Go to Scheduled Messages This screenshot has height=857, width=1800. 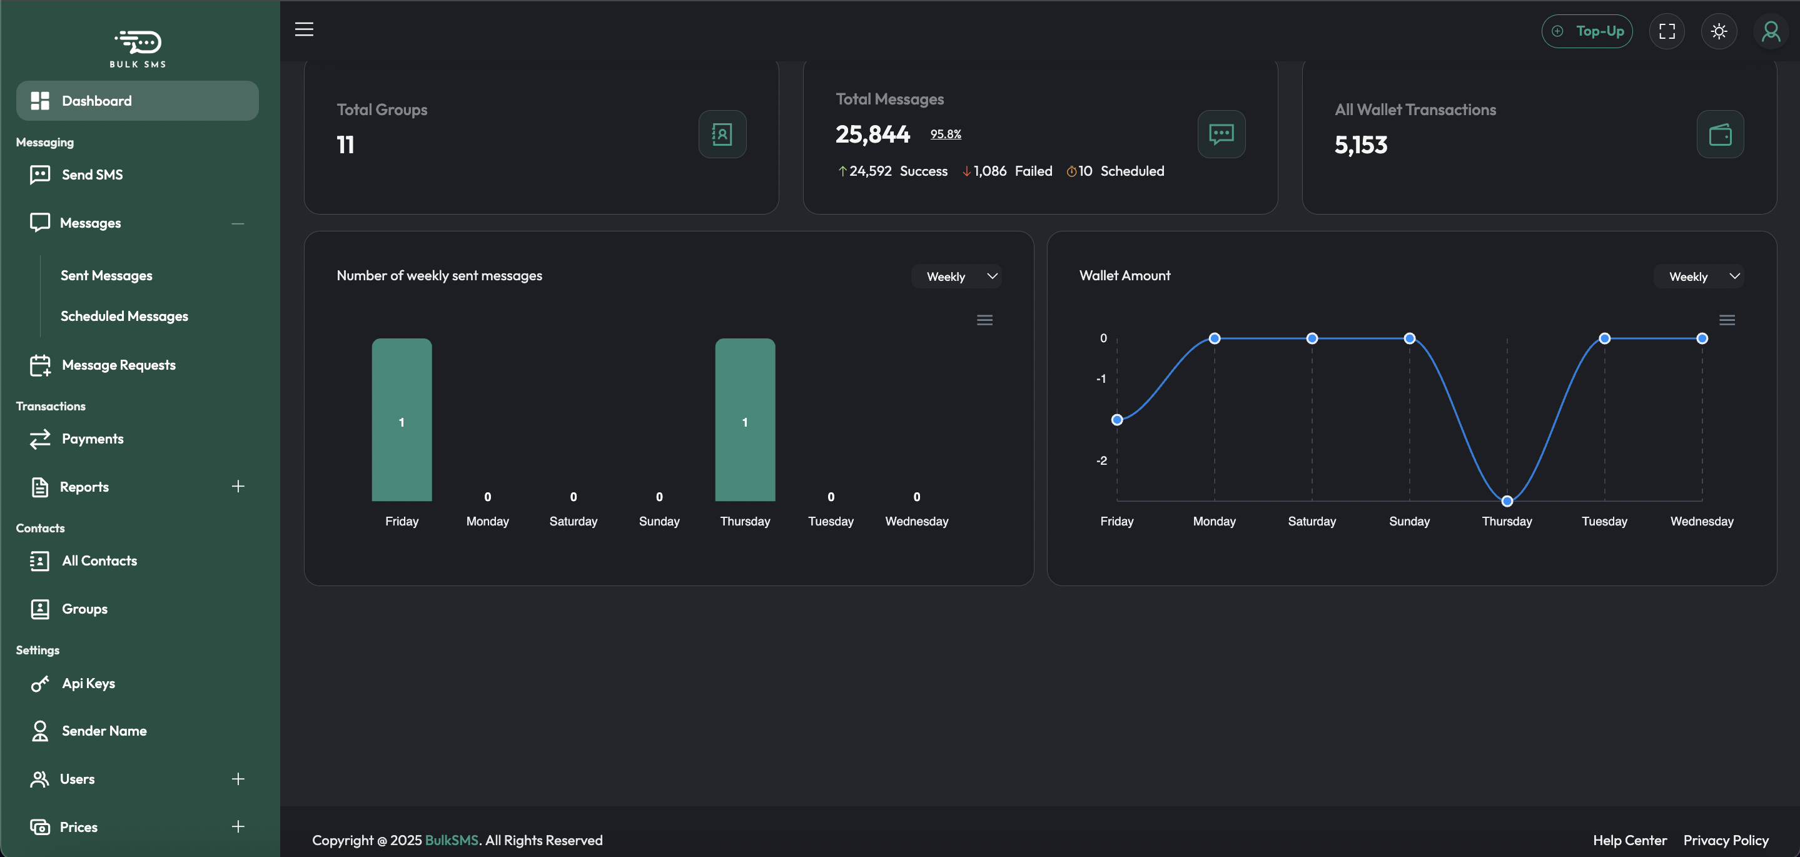[x=124, y=316]
